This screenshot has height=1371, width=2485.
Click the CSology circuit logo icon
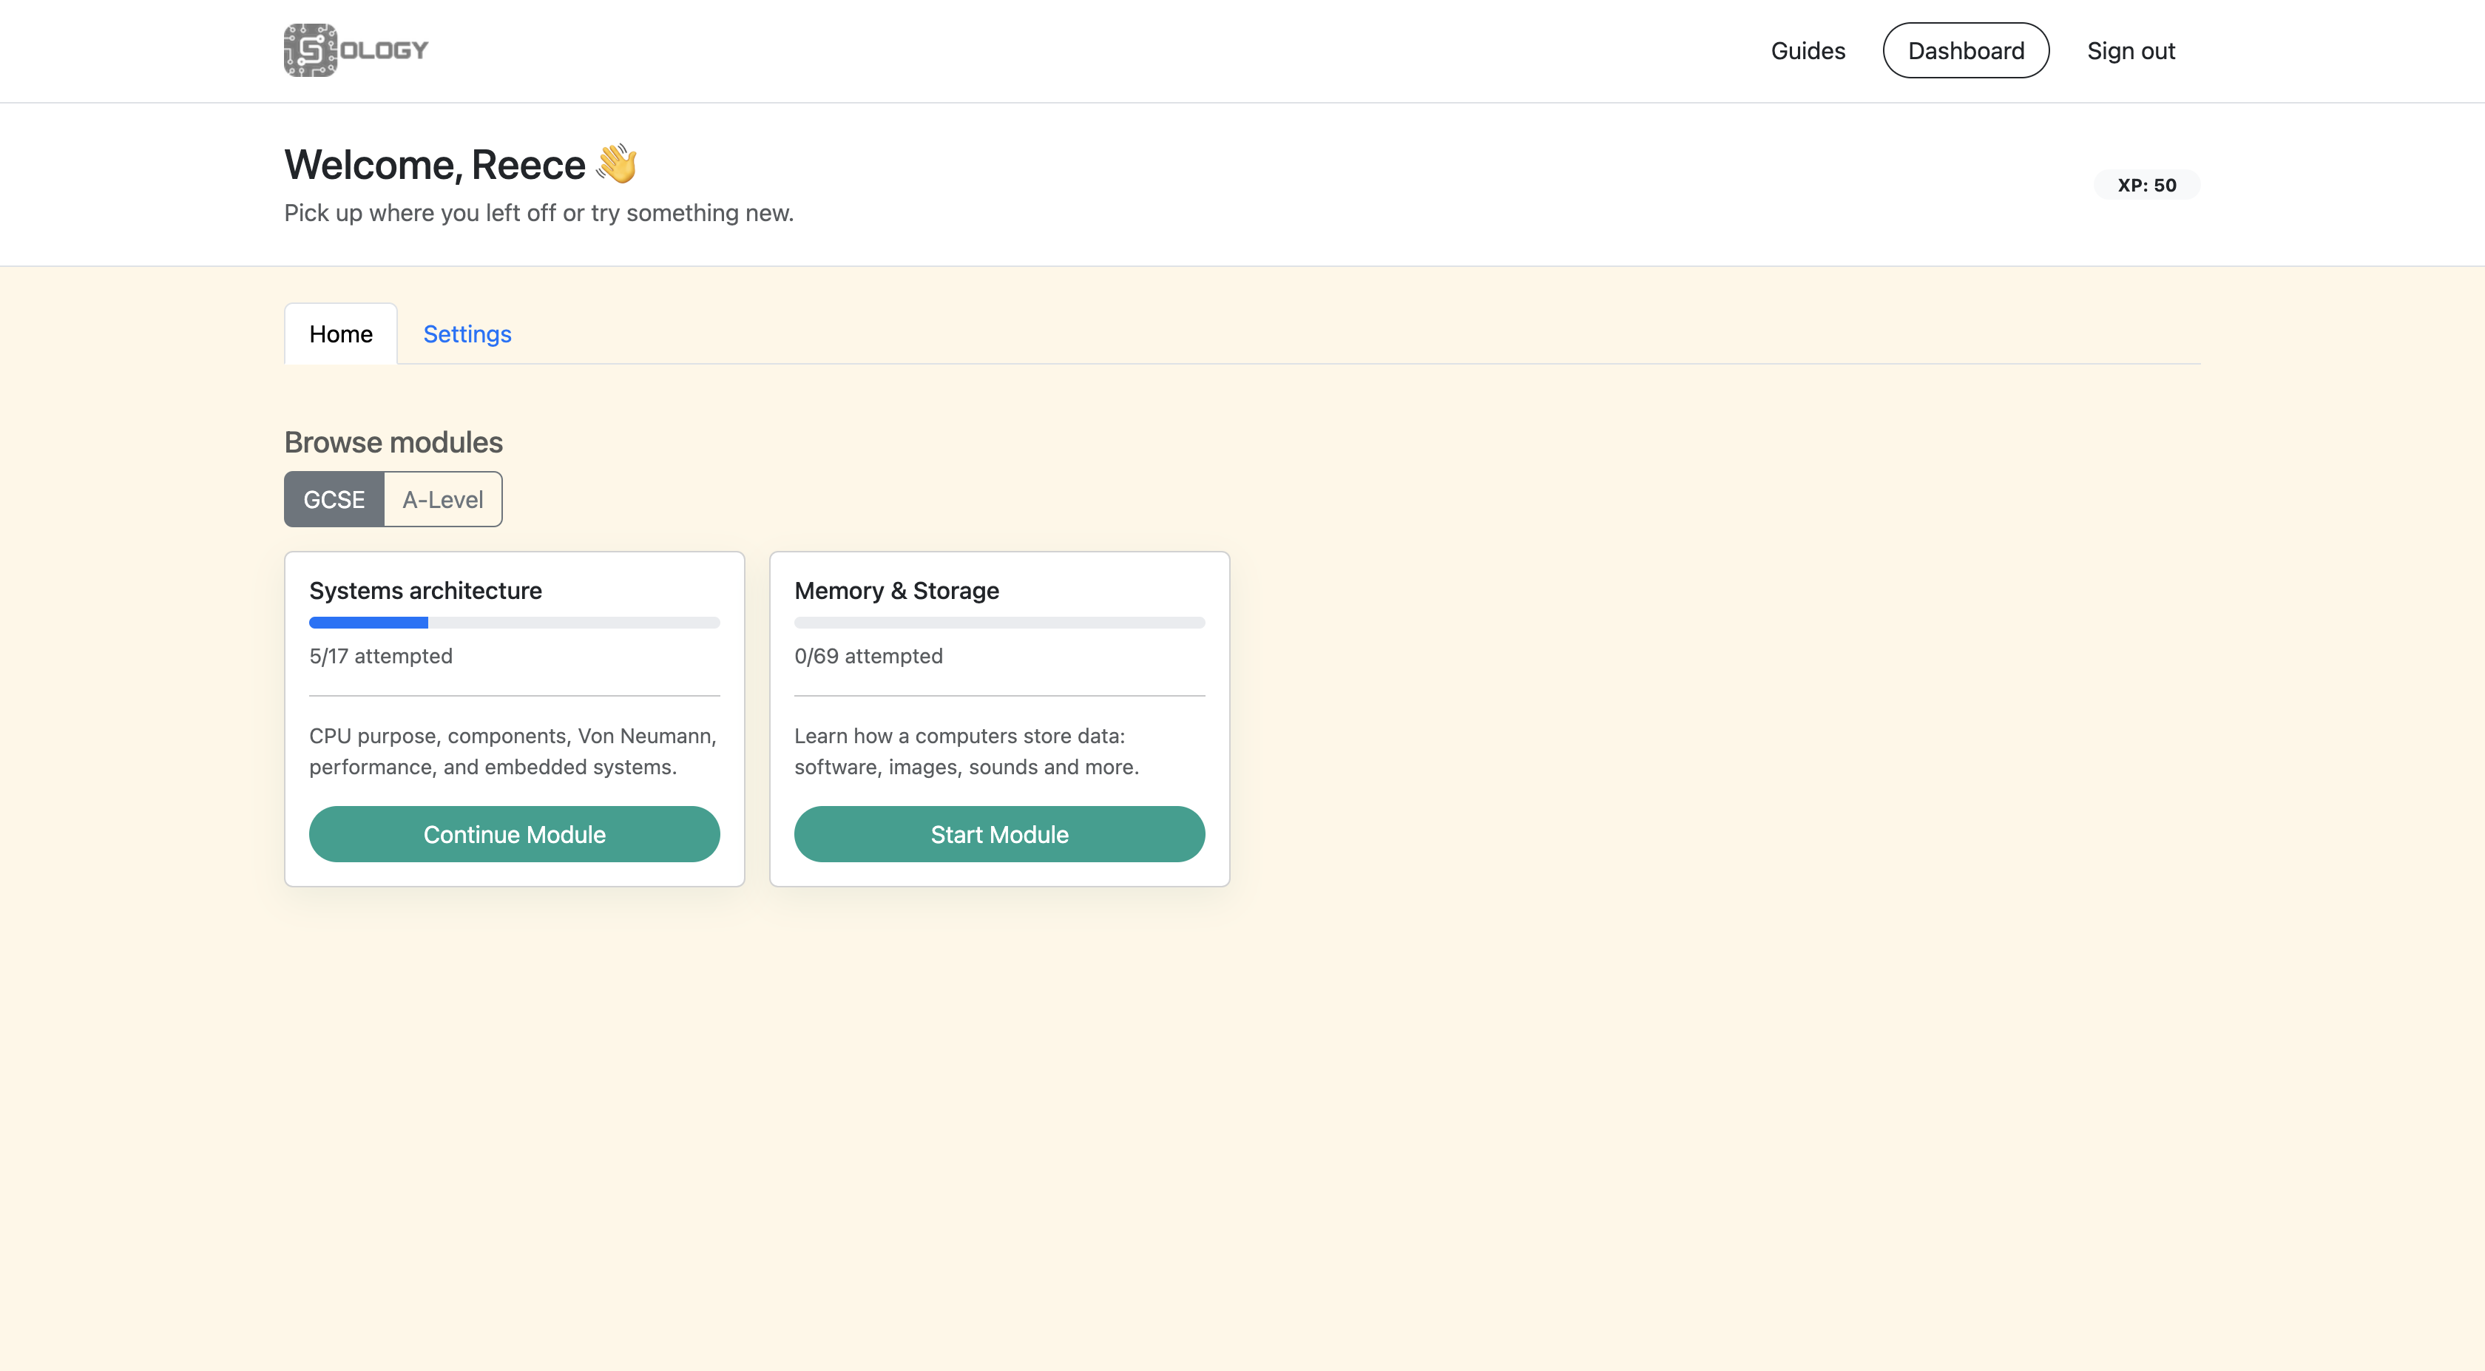pyautogui.click(x=310, y=50)
